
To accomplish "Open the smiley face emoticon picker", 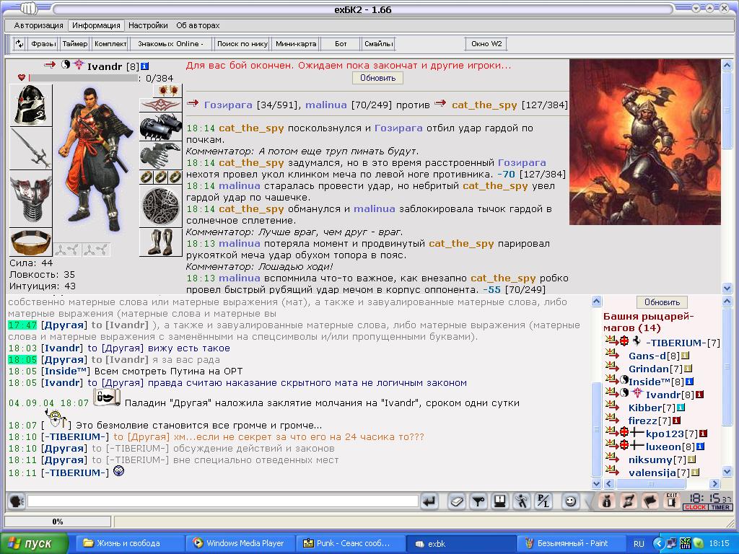I will pos(571,501).
